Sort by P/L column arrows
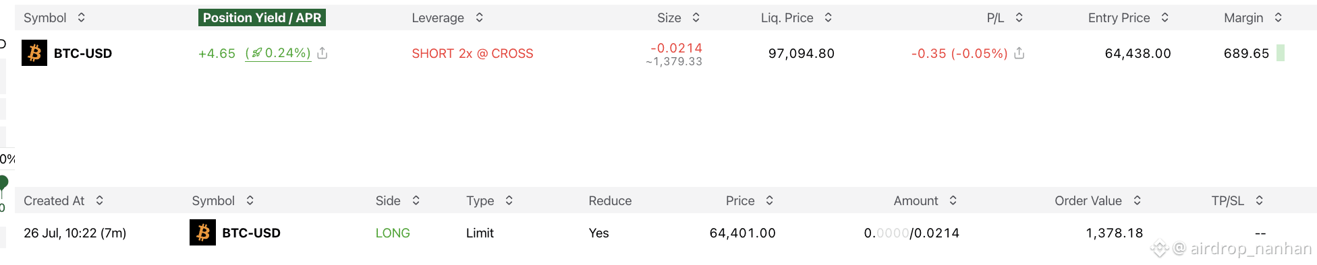1317x265 pixels. 1019,17
